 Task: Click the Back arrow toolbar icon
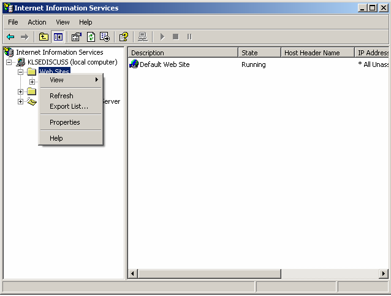[10, 37]
